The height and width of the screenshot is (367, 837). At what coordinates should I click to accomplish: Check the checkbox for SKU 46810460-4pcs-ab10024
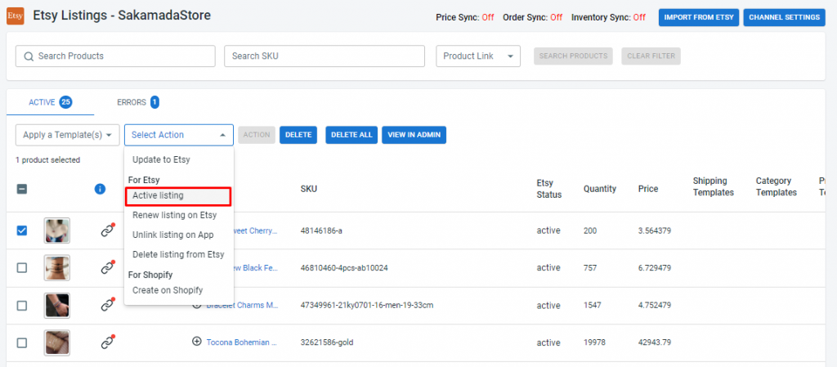pos(22,268)
